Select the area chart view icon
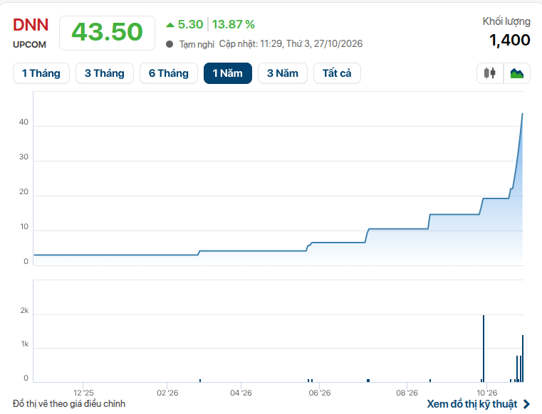Viewport: 542px width, 414px height. coord(517,73)
